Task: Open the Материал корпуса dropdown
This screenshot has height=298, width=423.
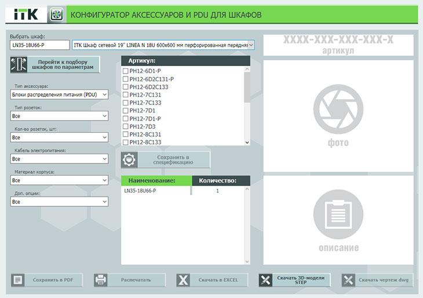Action: (59, 180)
